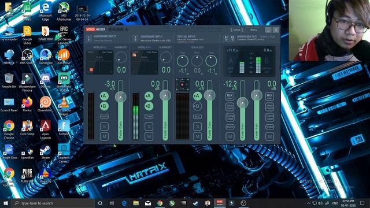Click bus A fader knob at -12.2 dB

coord(242,103)
